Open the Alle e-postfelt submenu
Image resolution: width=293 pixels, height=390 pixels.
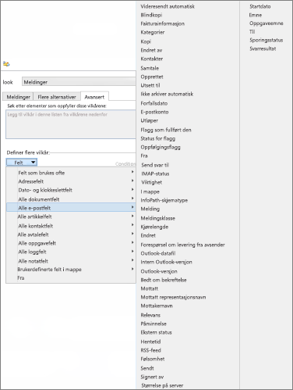(x=71, y=208)
